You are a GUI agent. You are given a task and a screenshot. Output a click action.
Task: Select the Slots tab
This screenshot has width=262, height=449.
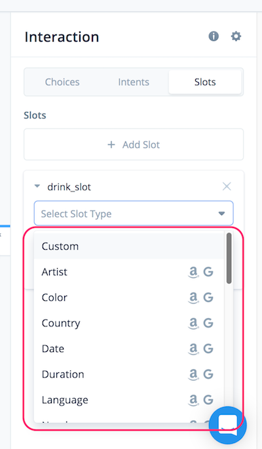click(205, 82)
